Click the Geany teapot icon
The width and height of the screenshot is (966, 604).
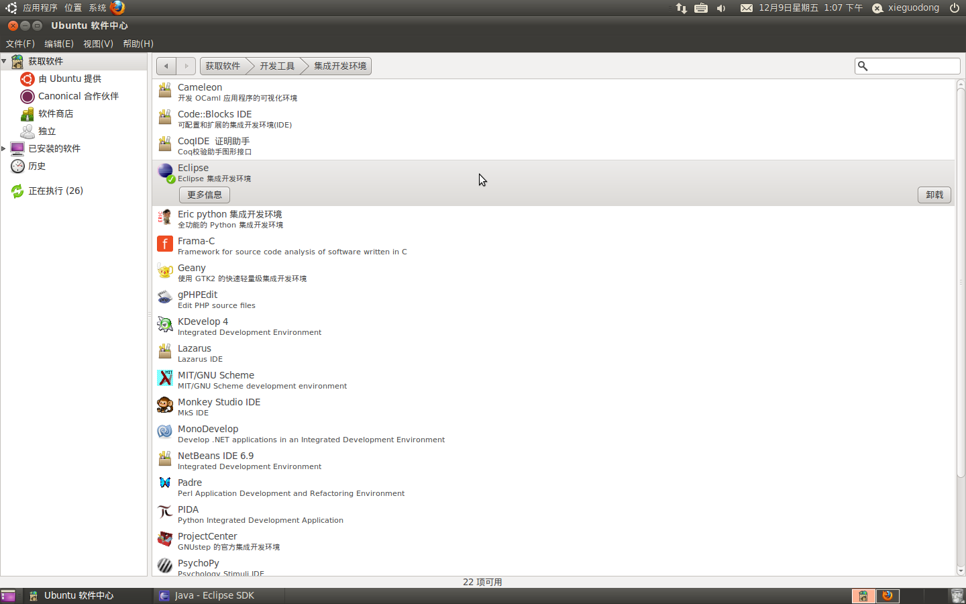(x=165, y=271)
